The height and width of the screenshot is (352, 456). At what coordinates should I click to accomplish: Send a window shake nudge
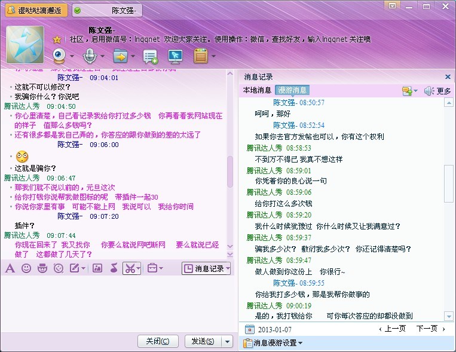(59, 268)
